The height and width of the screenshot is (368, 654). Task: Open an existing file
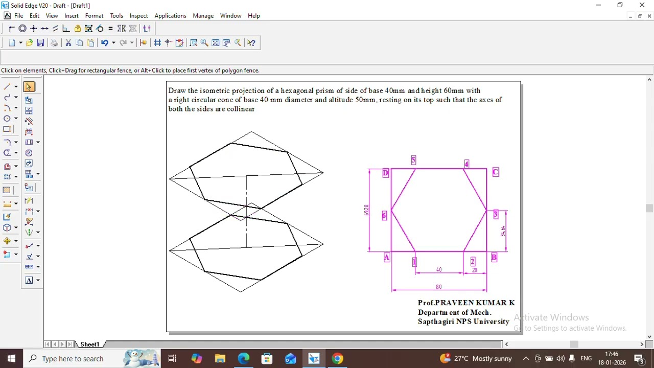29,43
